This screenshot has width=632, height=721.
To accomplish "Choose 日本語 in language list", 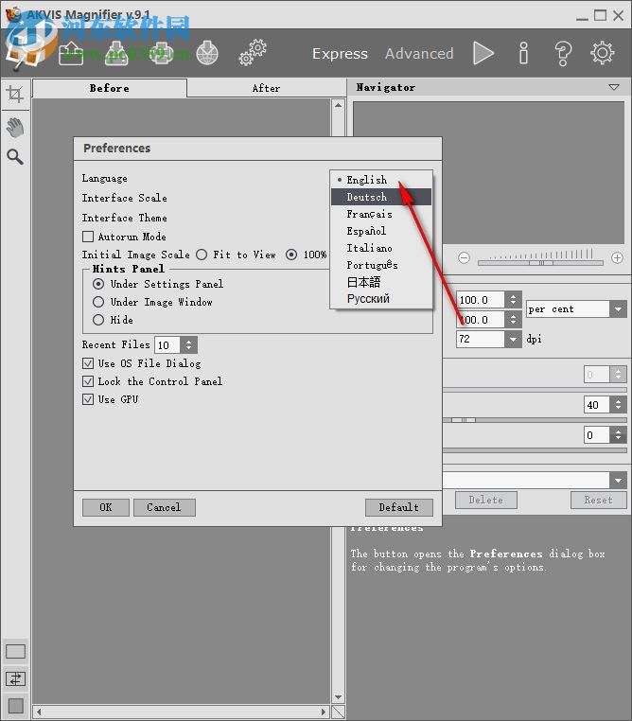I will 381,282.
